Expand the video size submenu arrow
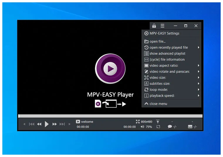The image size is (223, 157). pos(198,78)
